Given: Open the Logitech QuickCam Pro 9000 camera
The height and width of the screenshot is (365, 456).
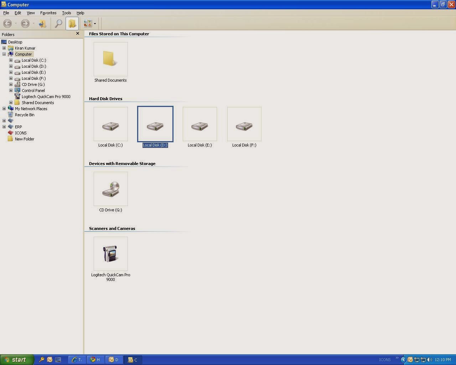Looking at the screenshot, I should coord(110,253).
